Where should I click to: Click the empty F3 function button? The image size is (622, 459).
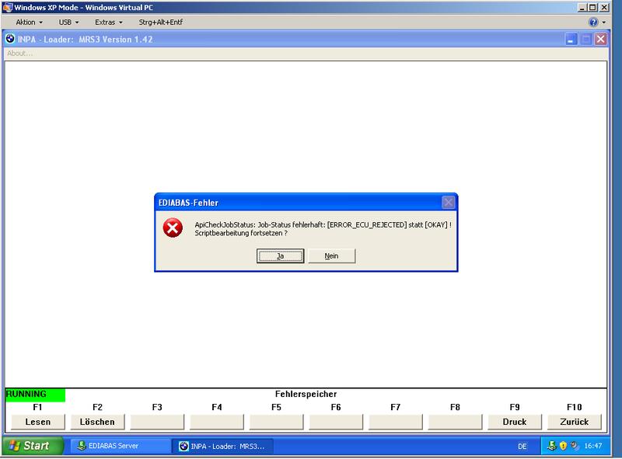(x=157, y=422)
